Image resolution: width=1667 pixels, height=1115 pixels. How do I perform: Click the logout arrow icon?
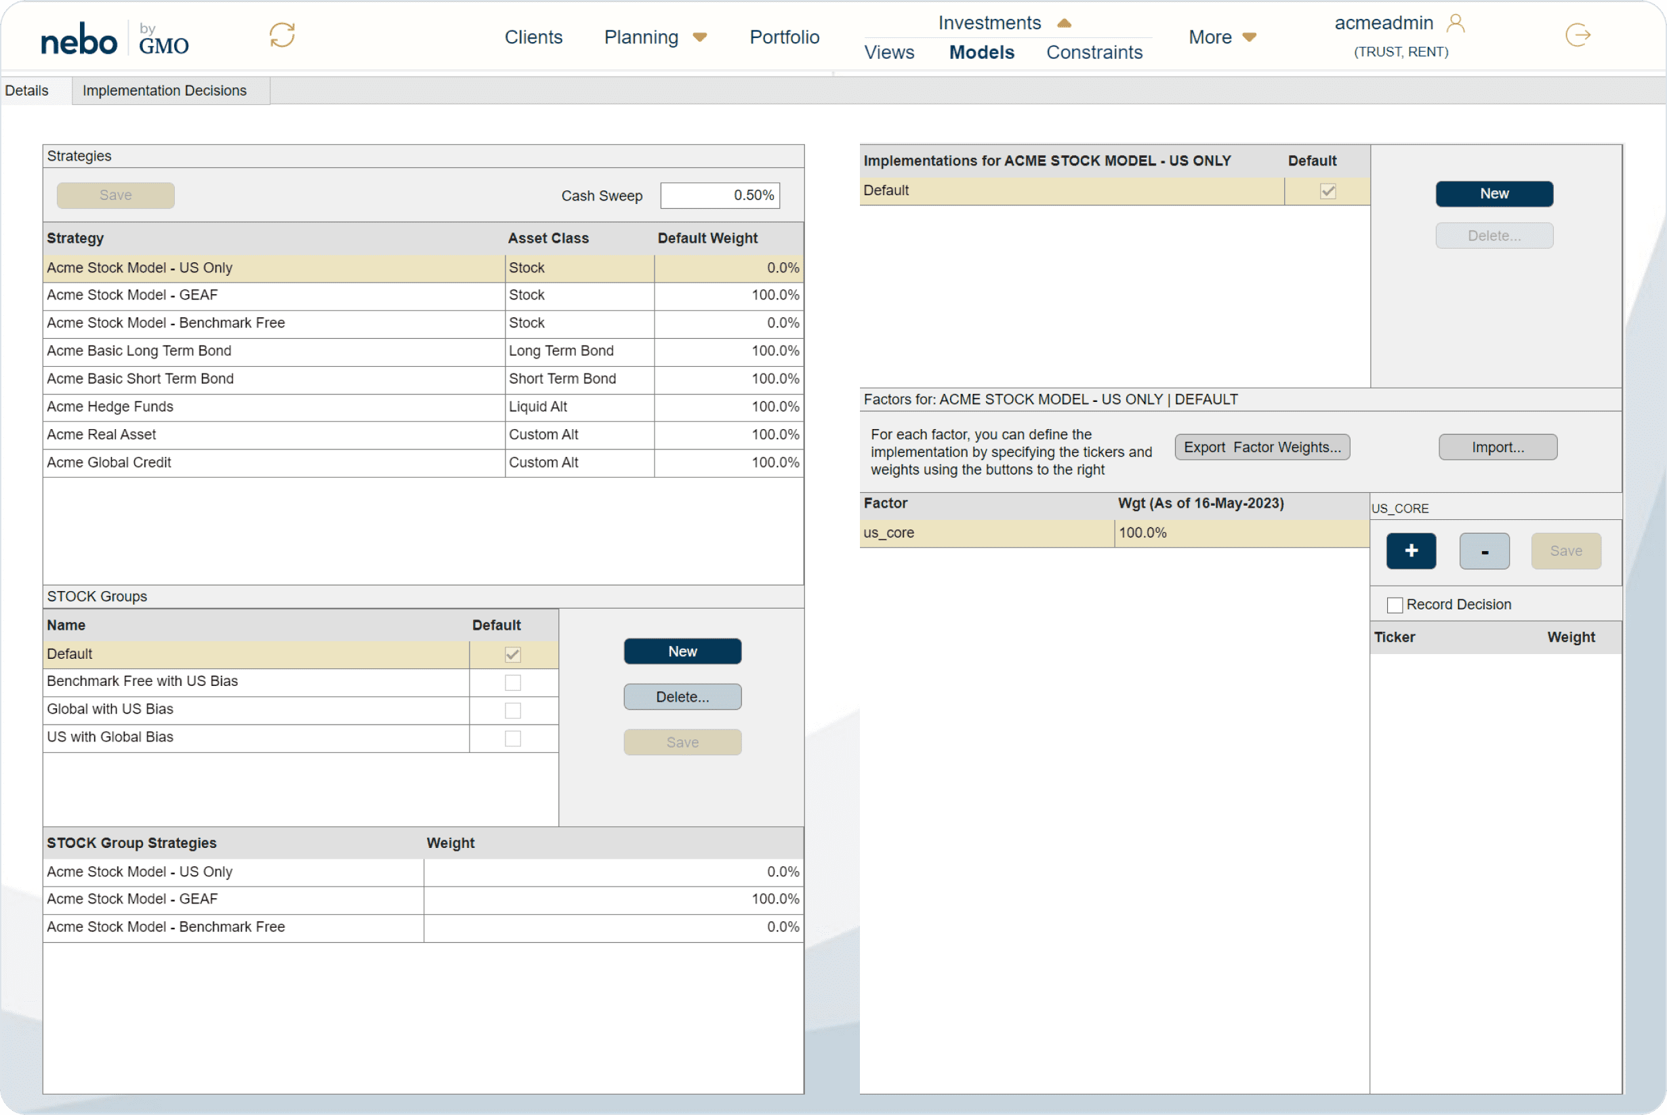(x=1578, y=35)
